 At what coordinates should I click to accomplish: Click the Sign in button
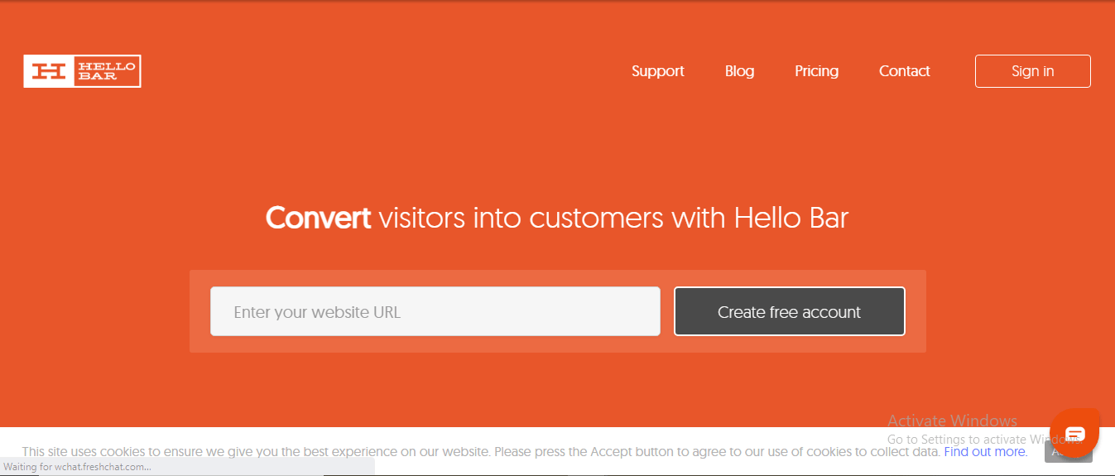click(1032, 71)
